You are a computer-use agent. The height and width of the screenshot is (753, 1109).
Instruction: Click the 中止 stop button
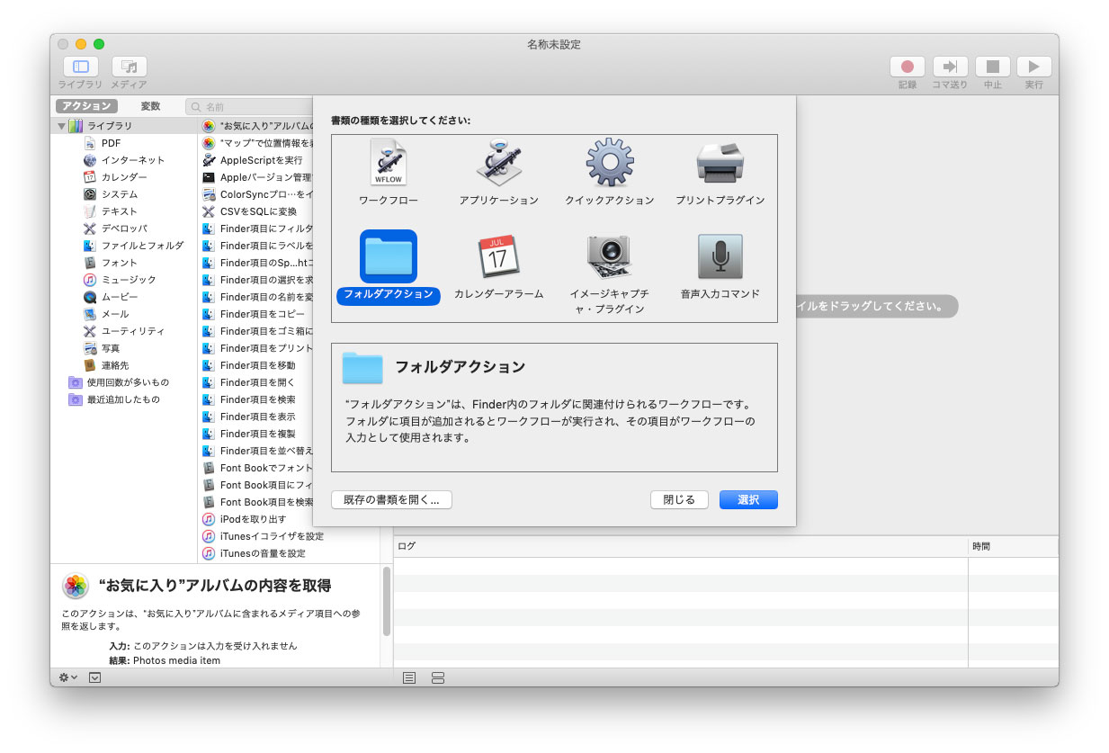tap(993, 67)
